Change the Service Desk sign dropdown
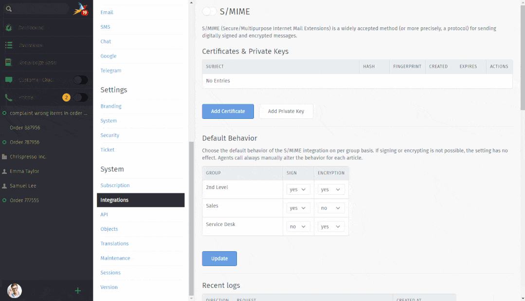525x301 pixels. 298,226
